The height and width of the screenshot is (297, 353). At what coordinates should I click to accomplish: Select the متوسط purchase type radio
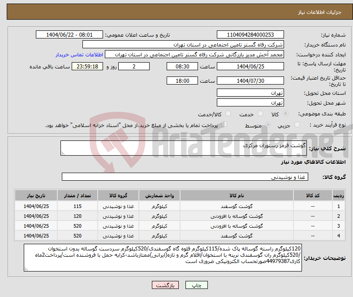pos(268,124)
